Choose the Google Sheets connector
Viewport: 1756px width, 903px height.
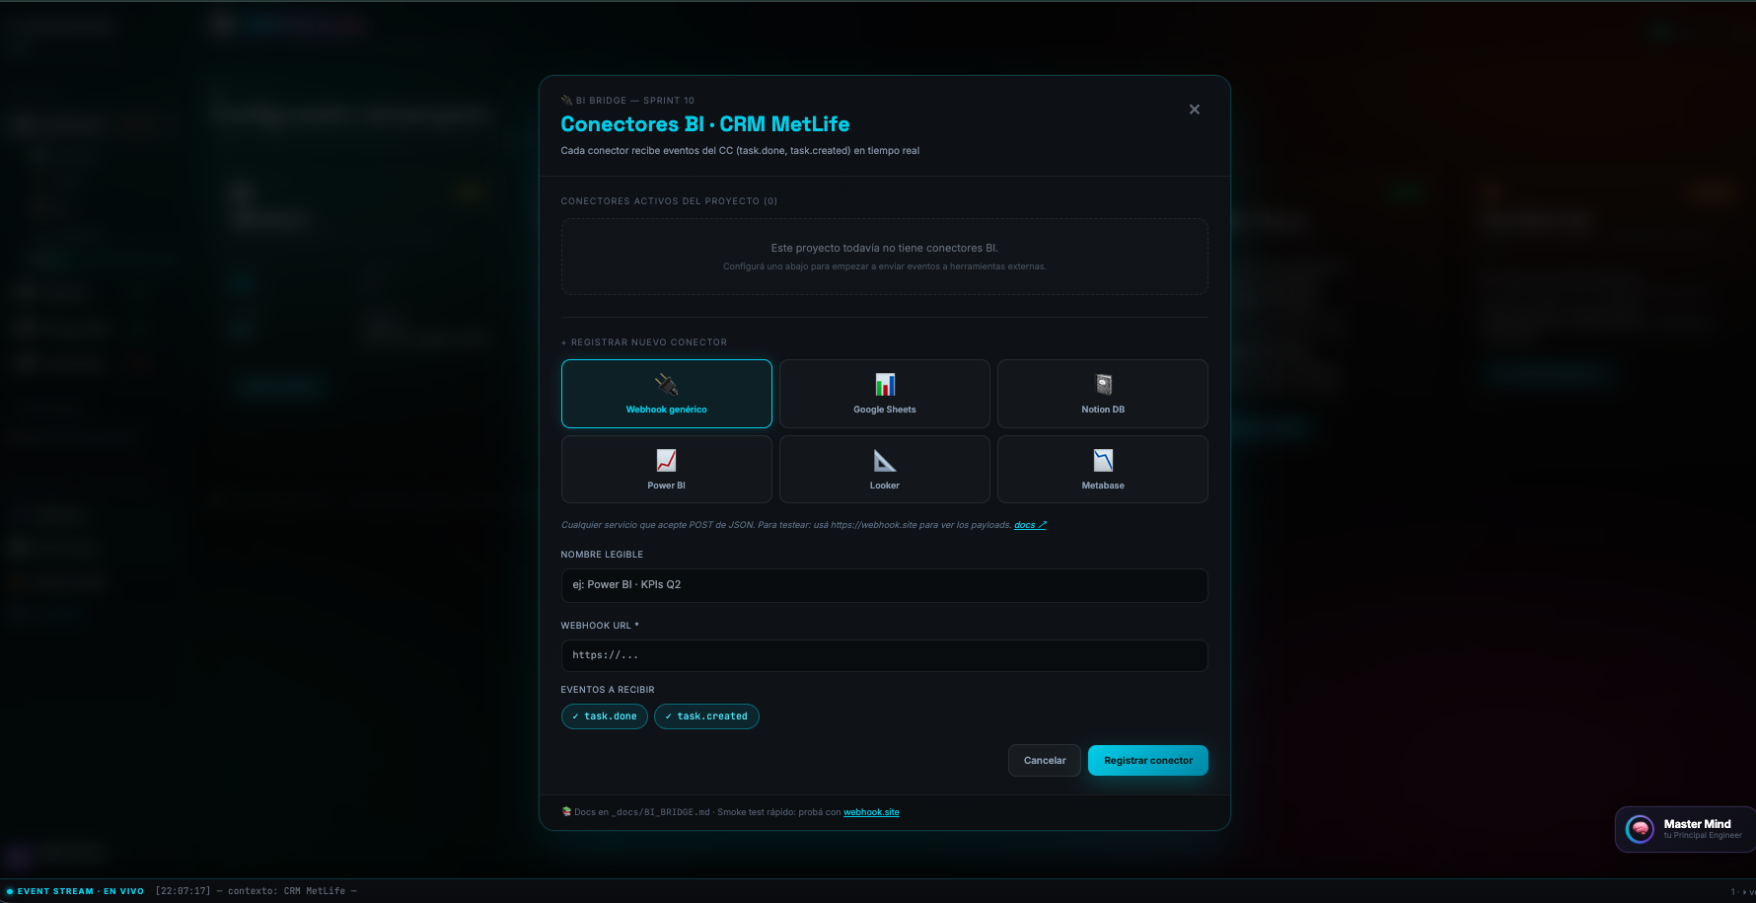click(884, 394)
